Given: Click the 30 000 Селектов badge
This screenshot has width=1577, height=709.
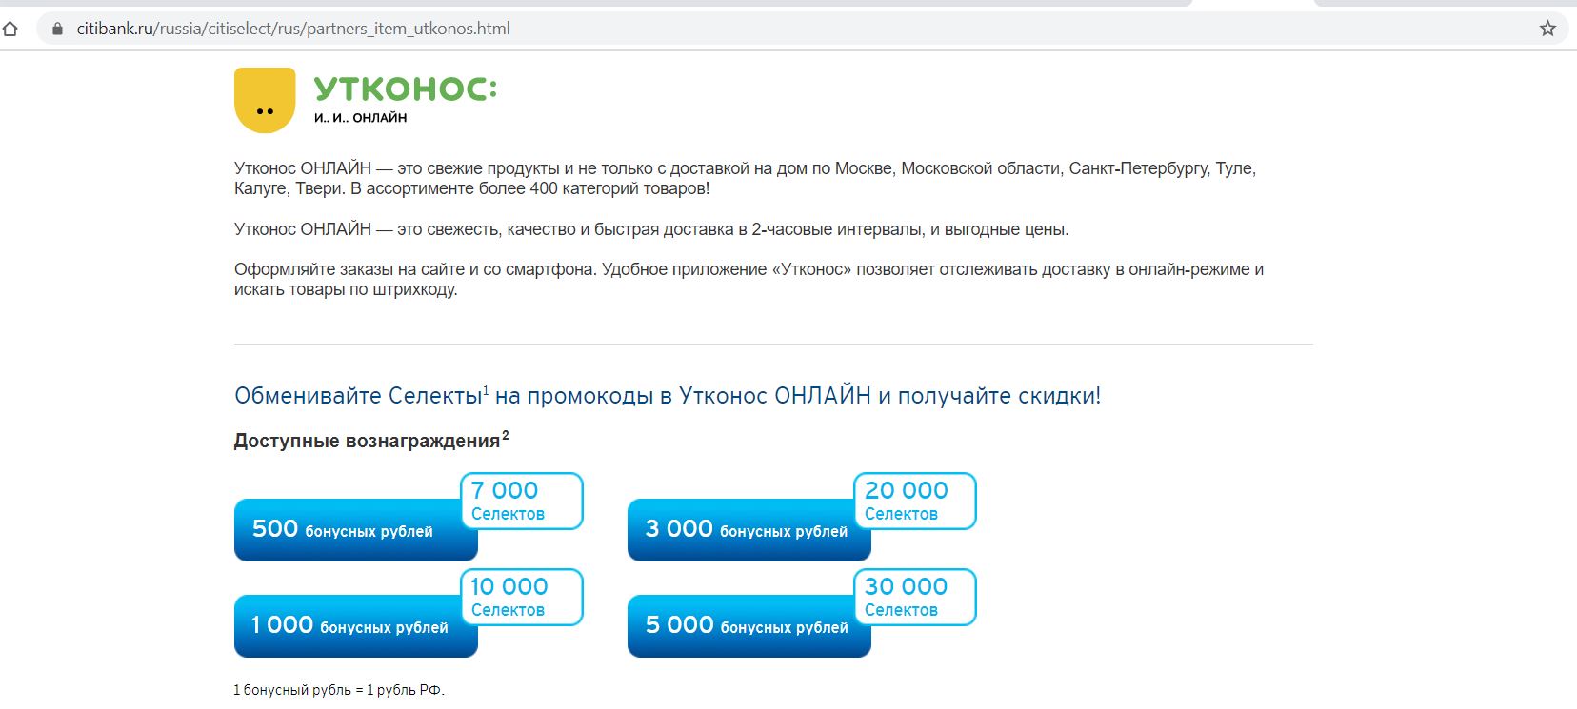Looking at the screenshot, I should pos(915,597).
